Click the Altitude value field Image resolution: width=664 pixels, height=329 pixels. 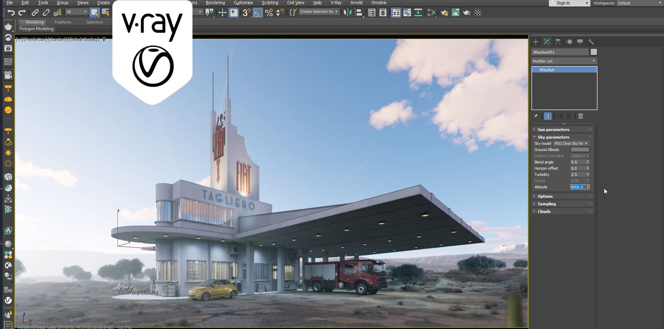(x=578, y=187)
